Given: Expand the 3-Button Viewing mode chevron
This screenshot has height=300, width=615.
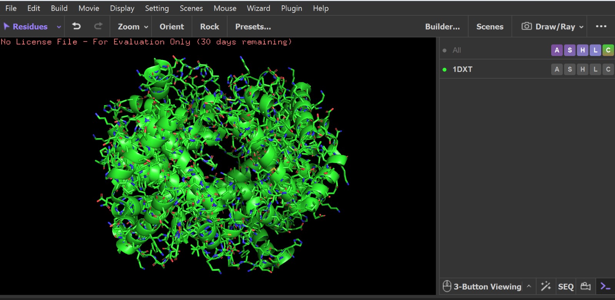Looking at the screenshot, I should pyautogui.click(x=529, y=286).
